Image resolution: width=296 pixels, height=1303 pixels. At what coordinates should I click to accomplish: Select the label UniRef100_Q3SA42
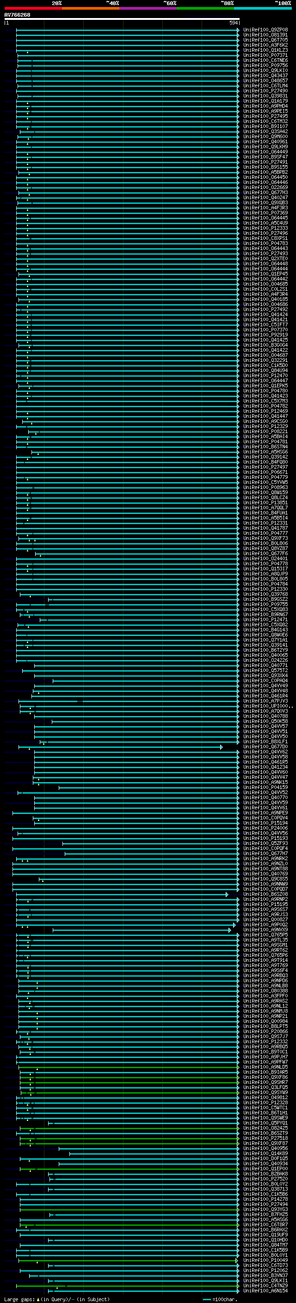pos(265,132)
